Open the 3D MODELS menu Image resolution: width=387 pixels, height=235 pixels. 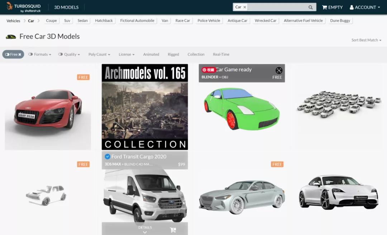(66, 8)
